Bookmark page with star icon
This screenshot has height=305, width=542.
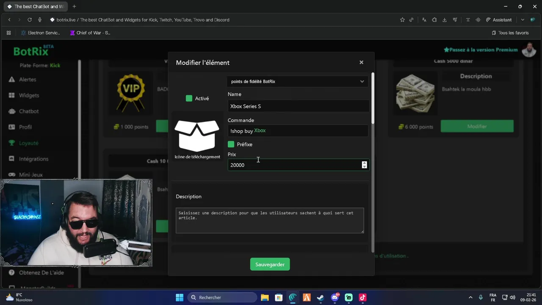coord(402,20)
